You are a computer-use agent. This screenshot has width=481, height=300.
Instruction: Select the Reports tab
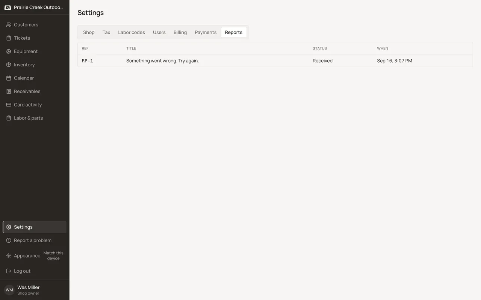click(234, 32)
